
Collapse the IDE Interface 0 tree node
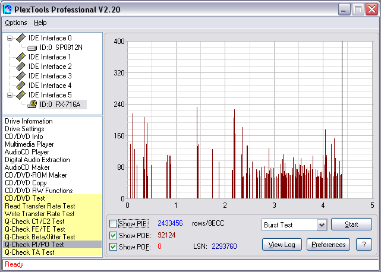[10, 38]
